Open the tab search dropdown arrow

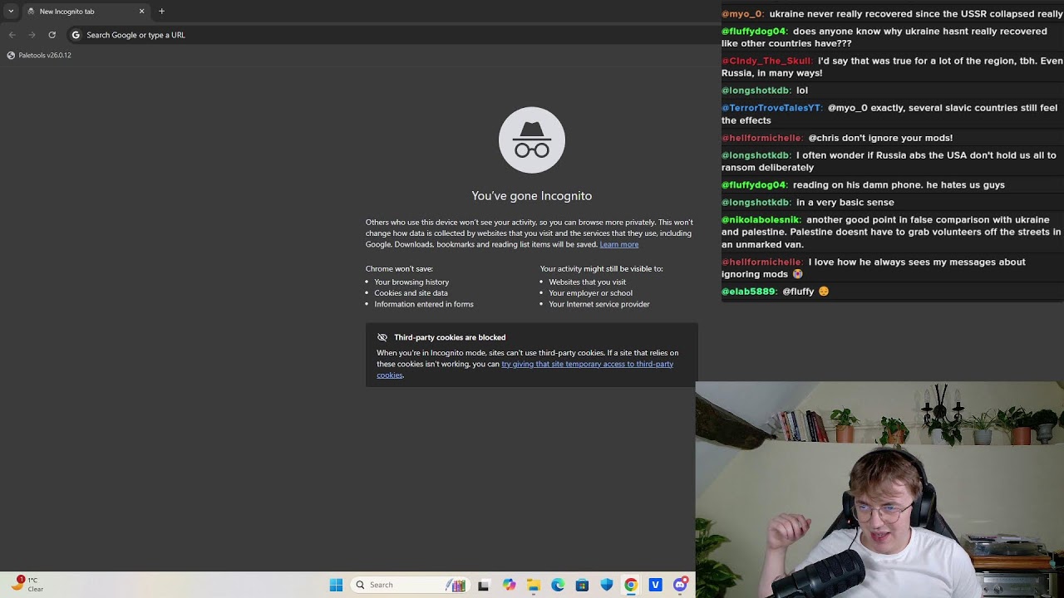11,12
